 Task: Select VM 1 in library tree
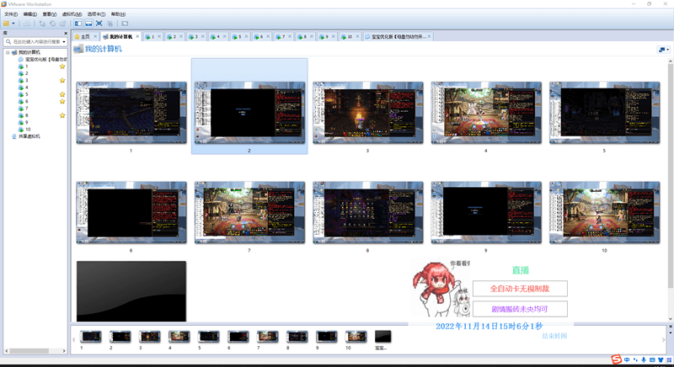[x=24, y=66]
